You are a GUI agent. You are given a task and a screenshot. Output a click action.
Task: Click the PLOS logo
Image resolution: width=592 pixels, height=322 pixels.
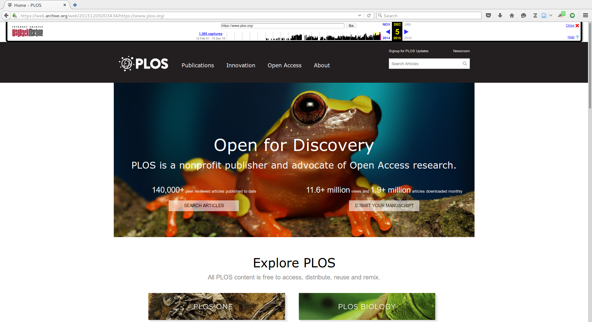(143, 64)
